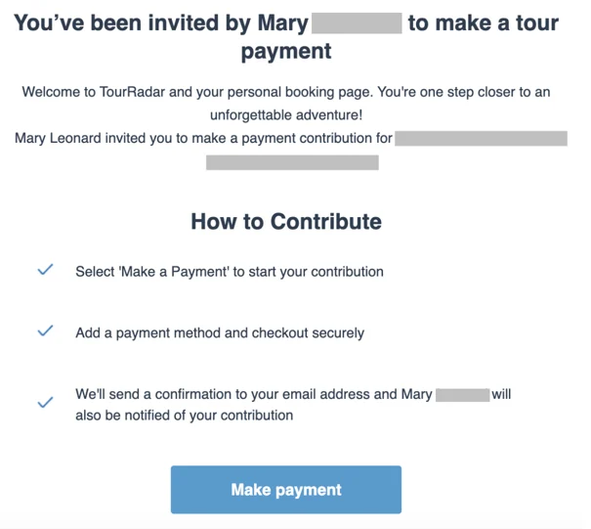This screenshot has height=529, width=591.
Task: Click checkmark beside 'Add a payment method'
Action: [x=45, y=331]
